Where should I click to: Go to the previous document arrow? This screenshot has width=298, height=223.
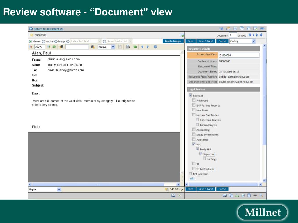coord(253,35)
